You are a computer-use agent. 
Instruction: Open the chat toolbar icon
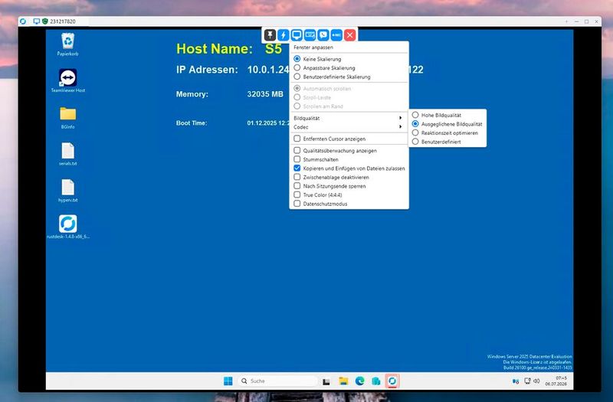click(323, 35)
